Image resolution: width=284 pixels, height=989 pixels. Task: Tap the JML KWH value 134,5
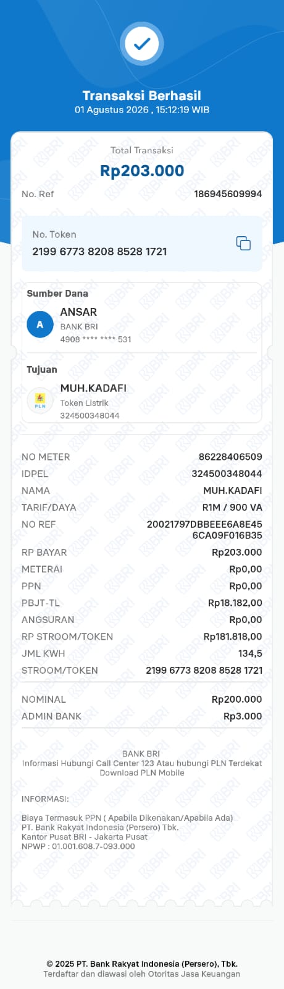250,653
